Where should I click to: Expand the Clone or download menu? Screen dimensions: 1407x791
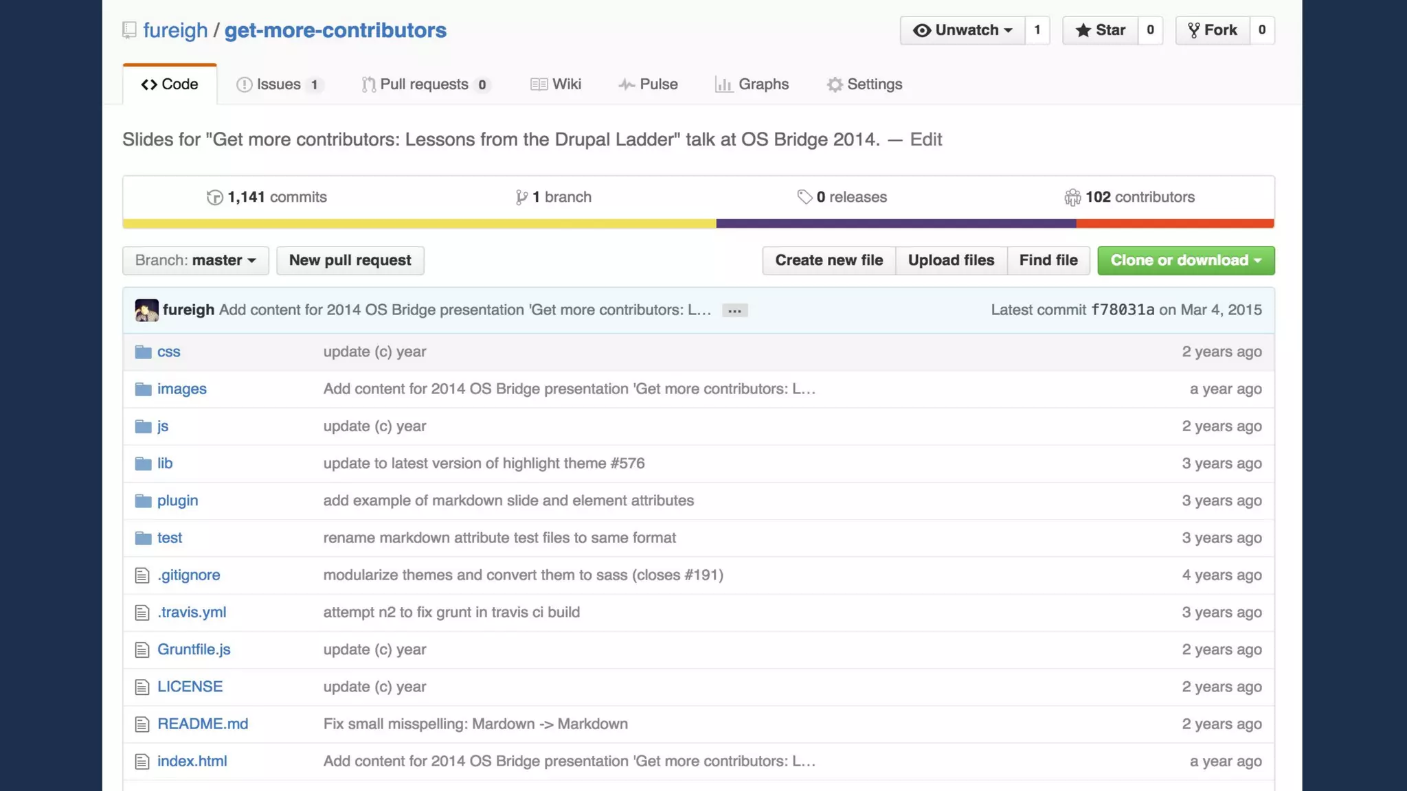point(1186,261)
